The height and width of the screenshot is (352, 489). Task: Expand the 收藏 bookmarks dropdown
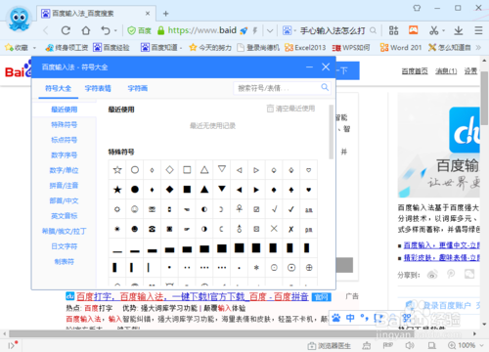coord(34,48)
